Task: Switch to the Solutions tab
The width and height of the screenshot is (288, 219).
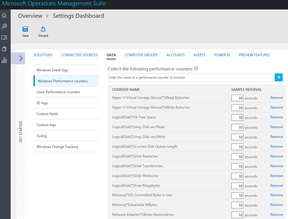Action: coord(43,55)
